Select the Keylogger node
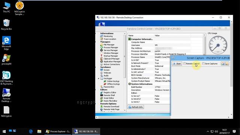 pyautogui.click(x=106, y=78)
